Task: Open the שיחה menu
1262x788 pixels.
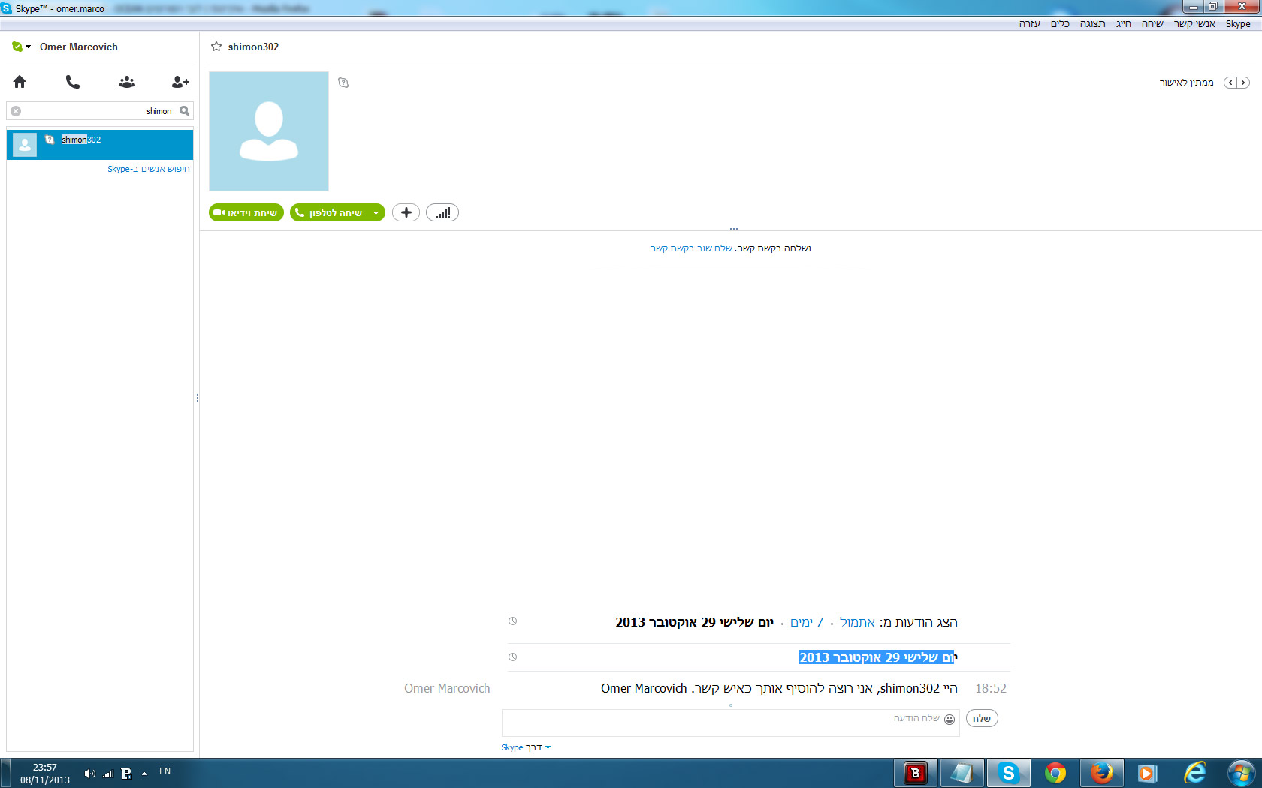Action: tap(1152, 24)
